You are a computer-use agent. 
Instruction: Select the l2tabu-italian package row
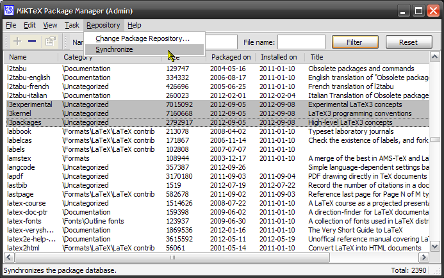coord(217,95)
